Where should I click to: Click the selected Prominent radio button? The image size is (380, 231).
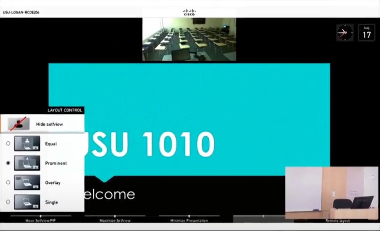[8, 163]
